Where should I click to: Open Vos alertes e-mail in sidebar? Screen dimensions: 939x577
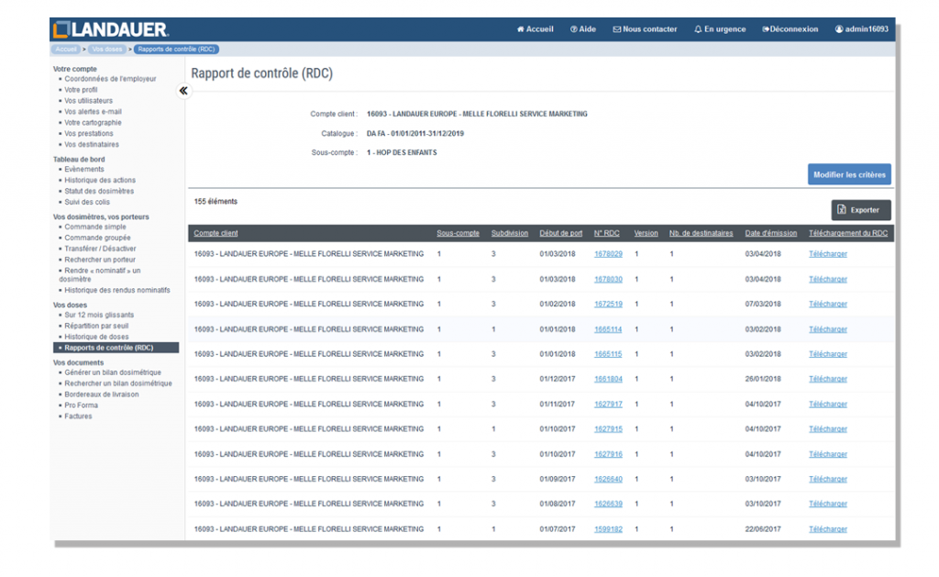[93, 112]
